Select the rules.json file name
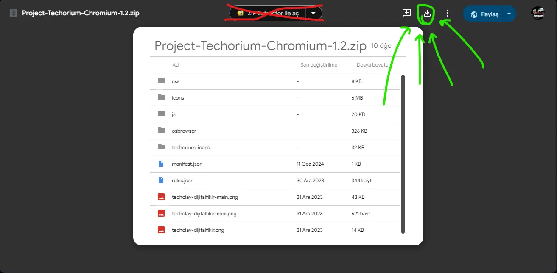 (x=182, y=181)
